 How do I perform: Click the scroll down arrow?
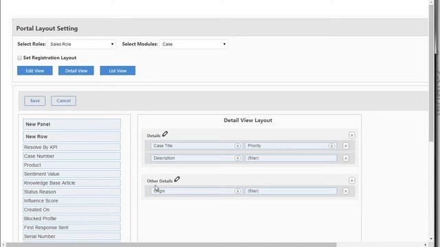[431, 239]
